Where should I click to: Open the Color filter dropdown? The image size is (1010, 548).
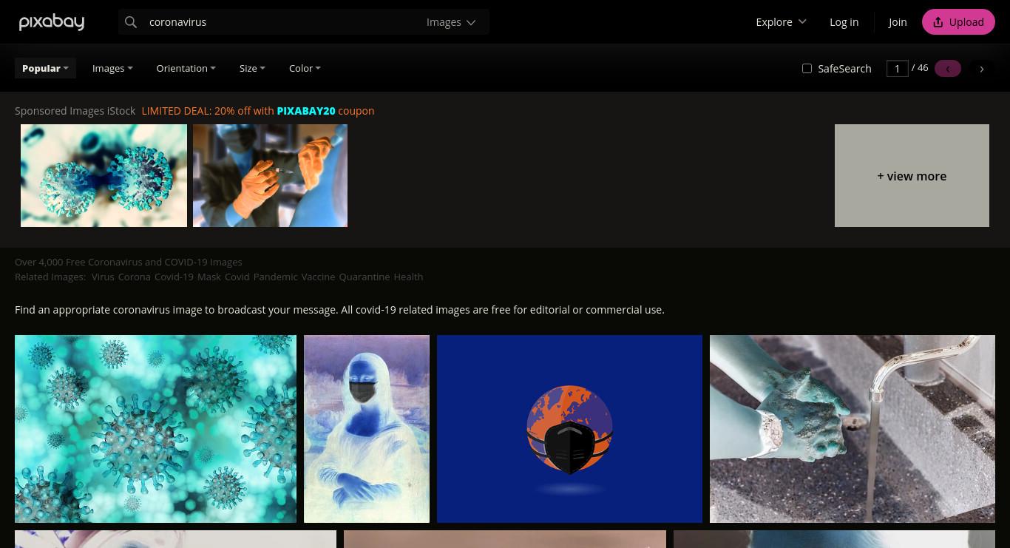[x=305, y=68]
